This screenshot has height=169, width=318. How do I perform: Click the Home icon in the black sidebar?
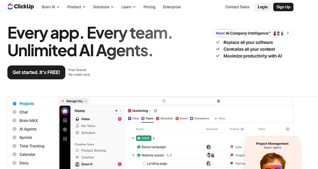point(65,111)
